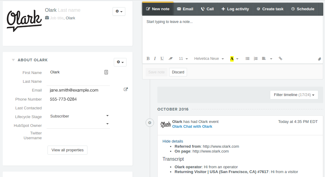Insert a numbered list
325x177 pixels.
click(256, 58)
